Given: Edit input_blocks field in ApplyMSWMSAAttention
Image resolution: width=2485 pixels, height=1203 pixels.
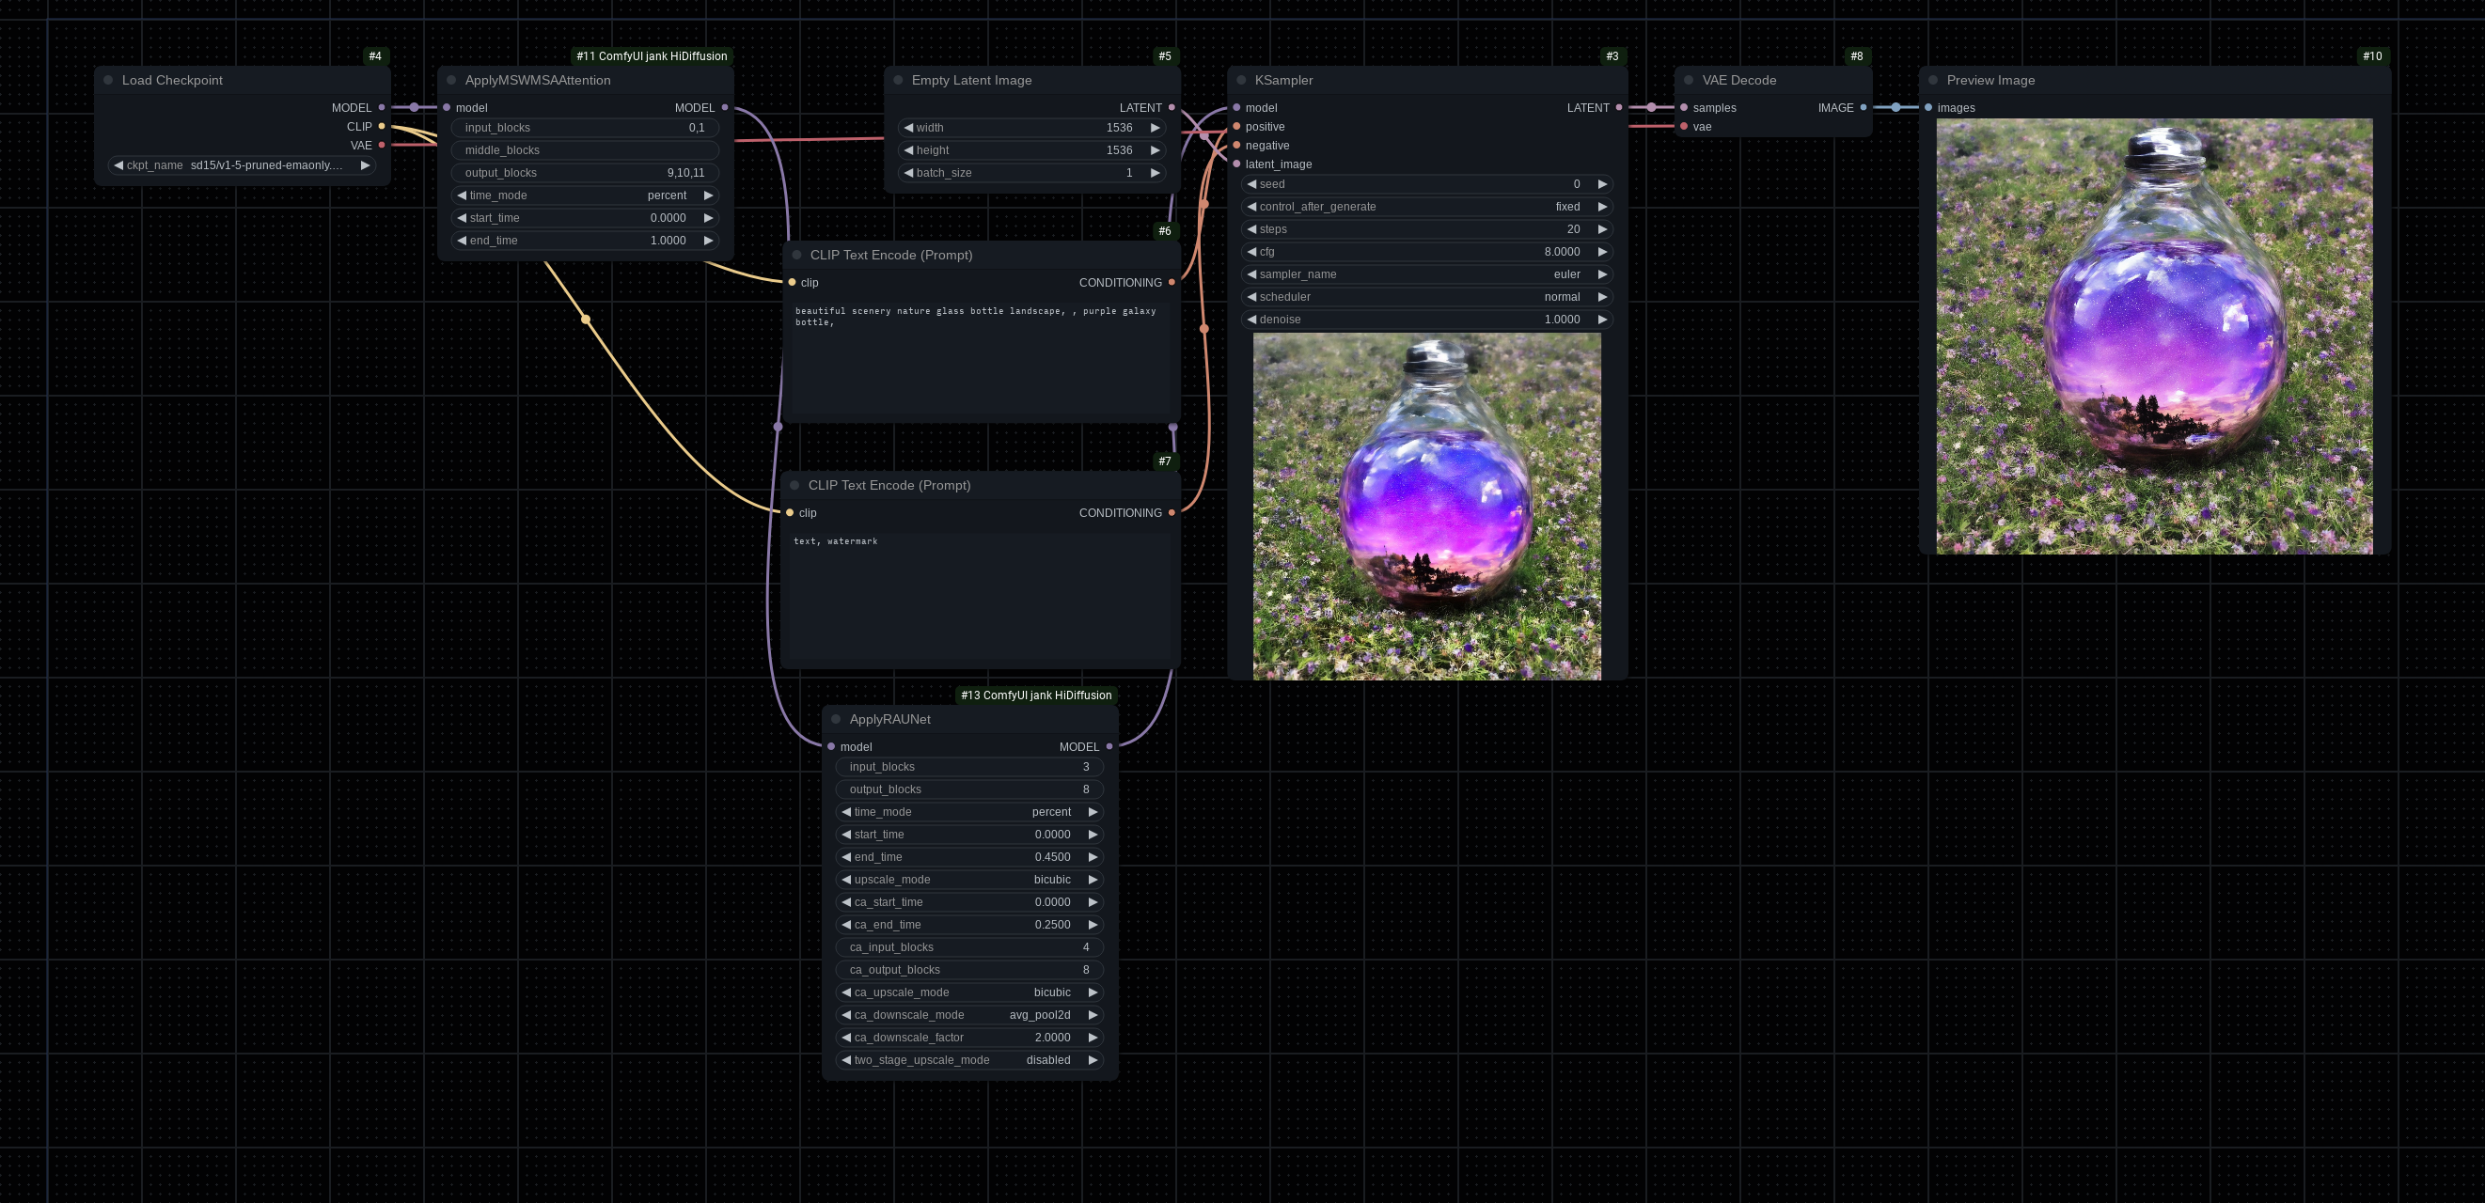Looking at the screenshot, I should (x=586, y=127).
